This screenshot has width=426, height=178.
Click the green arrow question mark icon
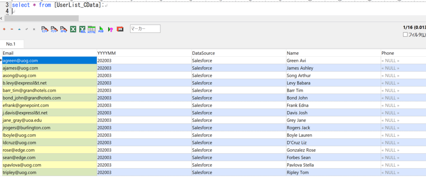pyautogui.click(x=110, y=29)
